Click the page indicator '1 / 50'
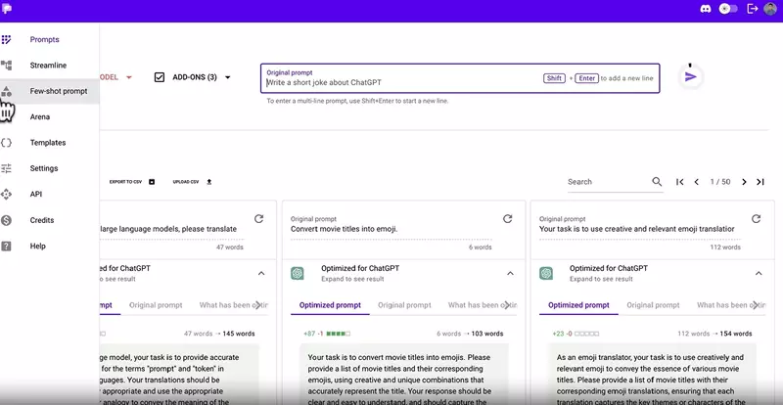This screenshot has height=405, width=783. tap(720, 182)
